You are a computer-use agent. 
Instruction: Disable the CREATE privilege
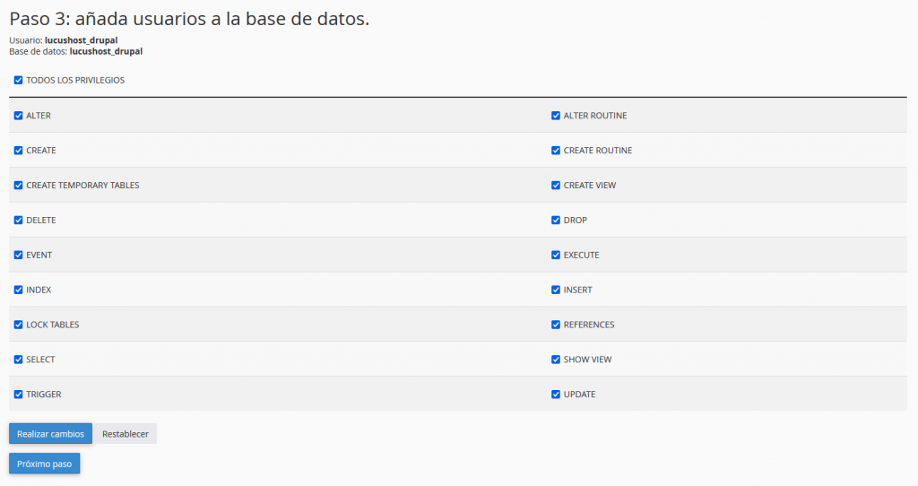click(18, 151)
